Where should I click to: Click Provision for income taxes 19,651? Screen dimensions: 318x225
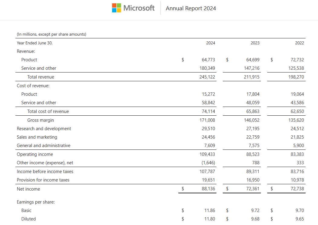pos(208,180)
